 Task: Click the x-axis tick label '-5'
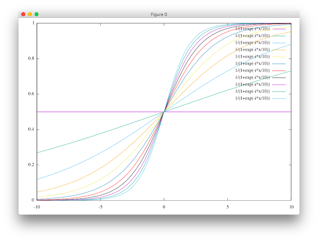[x=100, y=207]
